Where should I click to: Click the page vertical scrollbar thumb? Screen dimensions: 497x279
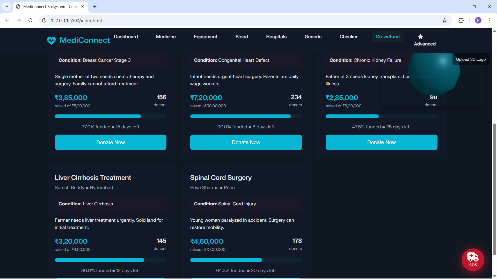tap(494, 189)
